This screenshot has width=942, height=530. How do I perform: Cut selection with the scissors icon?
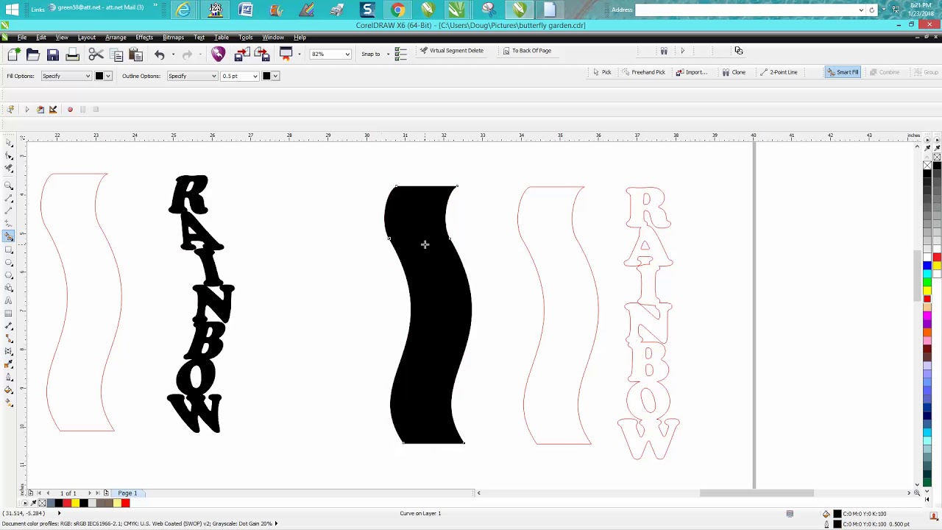[x=96, y=54]
